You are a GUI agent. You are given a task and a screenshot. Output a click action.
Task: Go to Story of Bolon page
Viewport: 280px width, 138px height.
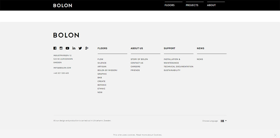139,59
